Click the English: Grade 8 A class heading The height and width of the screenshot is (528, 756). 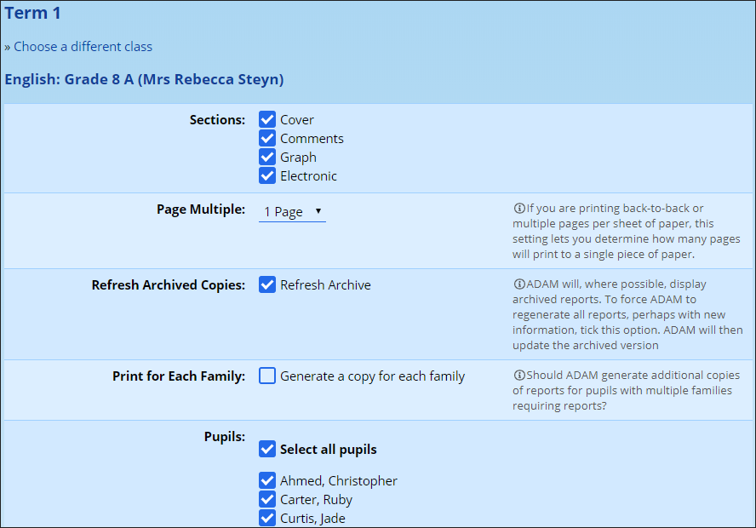point(144,80)
